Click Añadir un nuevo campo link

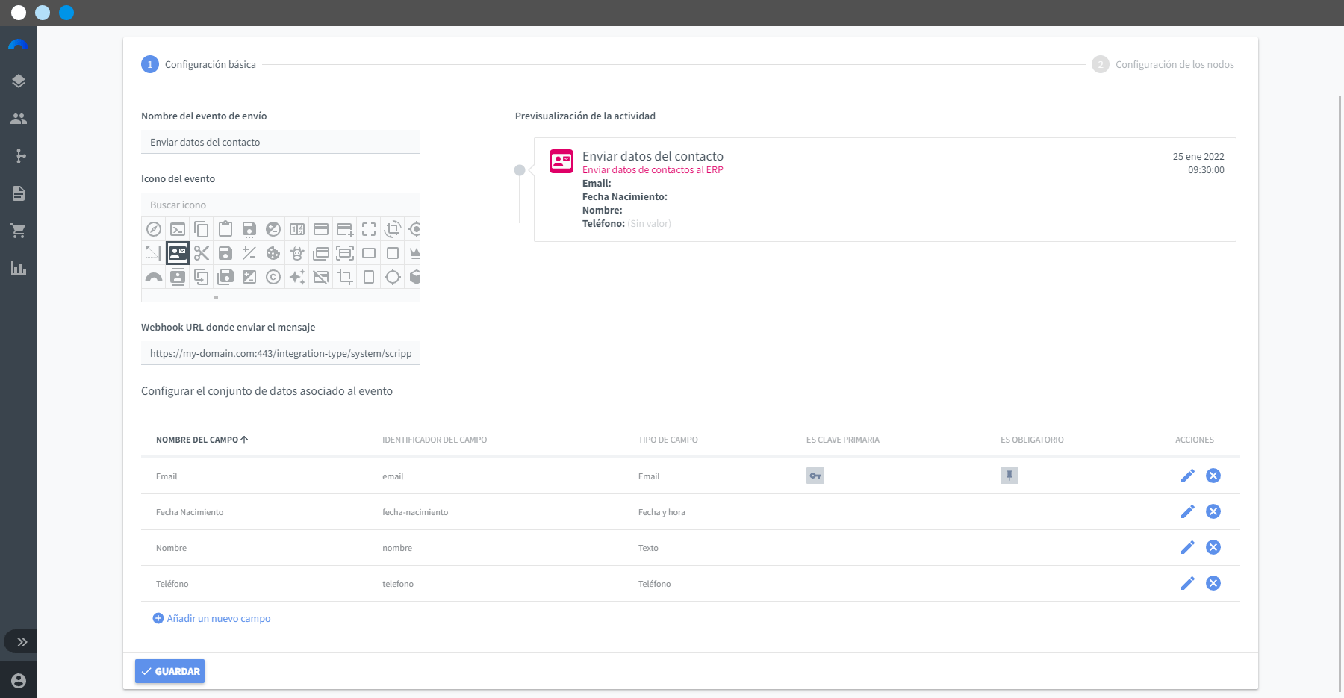212,618
